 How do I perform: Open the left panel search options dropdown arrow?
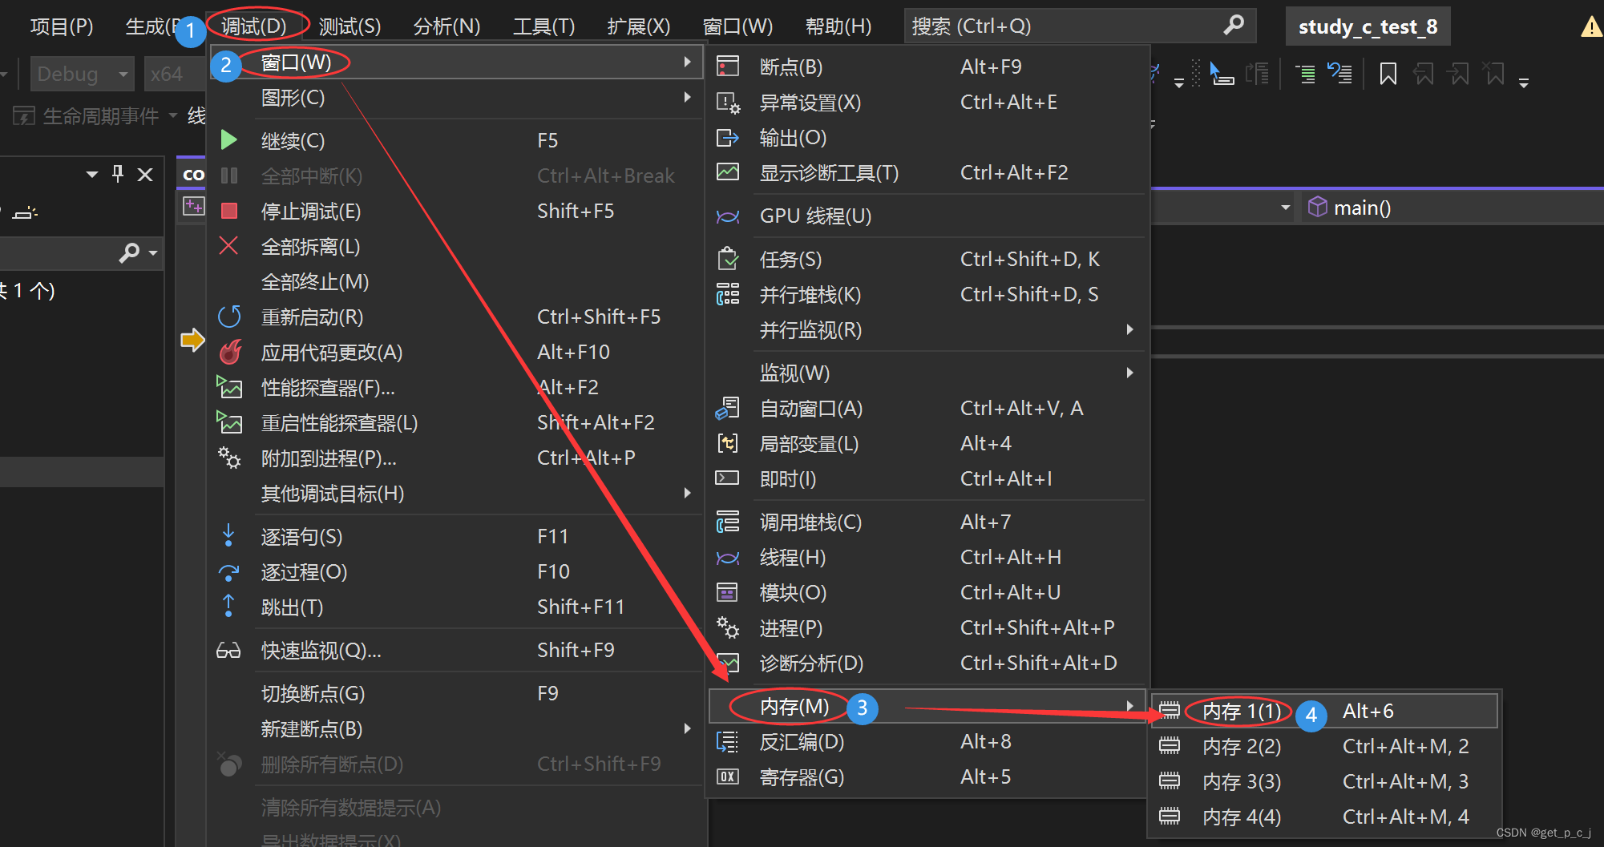point(153,253)
